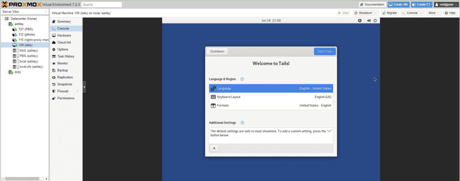Open the Task History tab

point(66,56)
